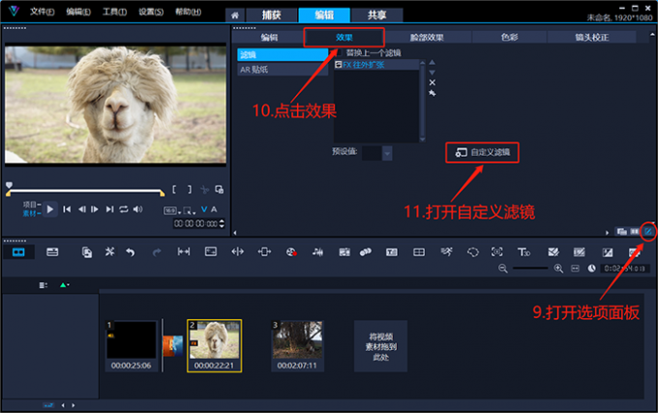The image size is (658, 413).
Task: Switch to Storyboard view
Action: (19, 252)
